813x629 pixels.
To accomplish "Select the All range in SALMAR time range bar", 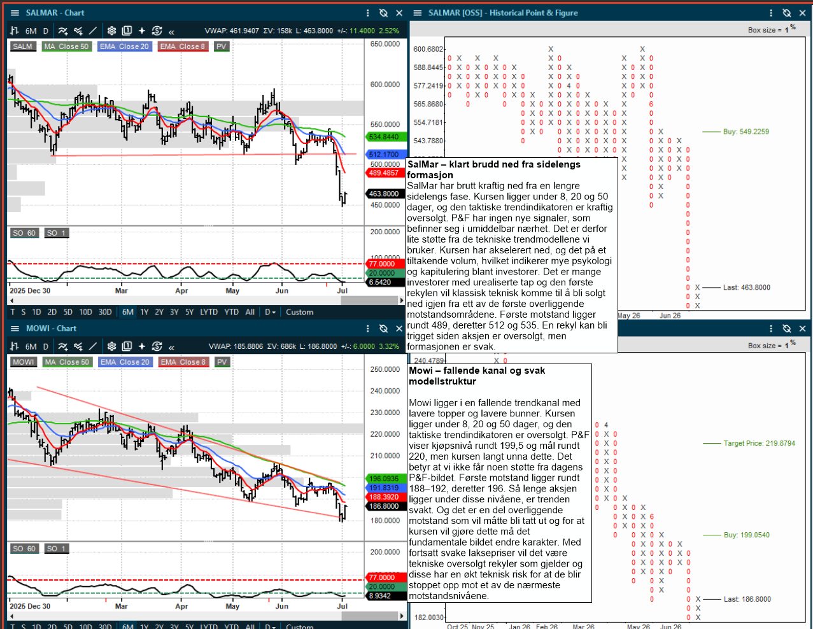I will point(250,312).
